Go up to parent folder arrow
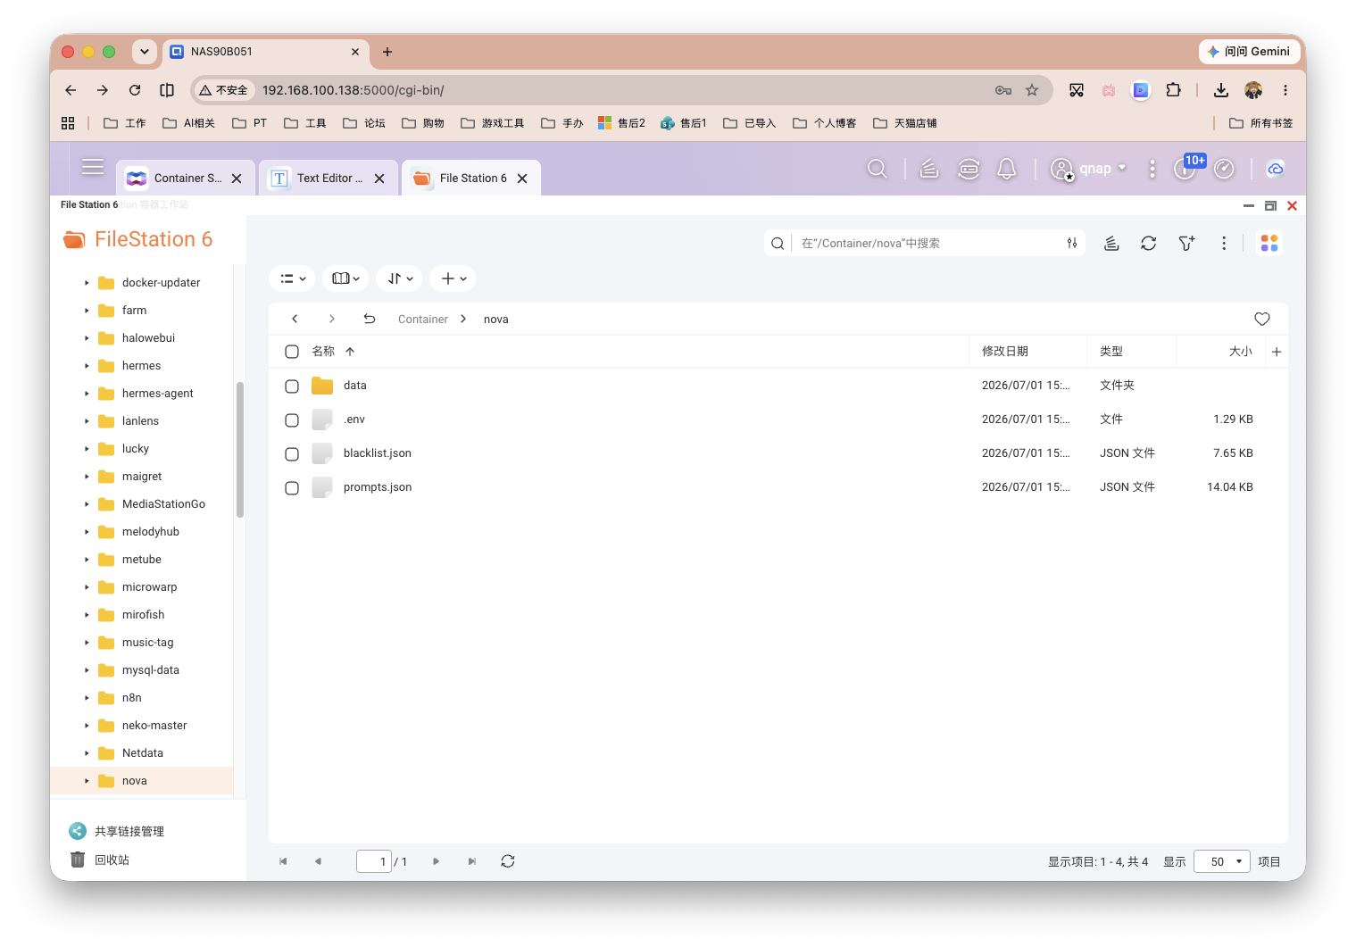The width and height of the screenshot is (1356, 947). (369, 319)
